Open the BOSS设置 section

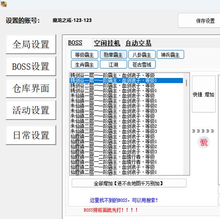click(31, 66)
